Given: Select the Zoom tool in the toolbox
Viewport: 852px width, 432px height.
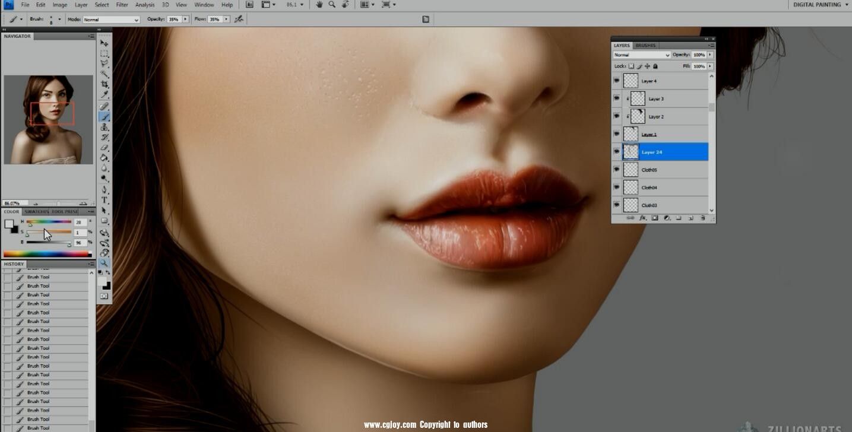Looking at the screenshot, I should pos(104,263).
